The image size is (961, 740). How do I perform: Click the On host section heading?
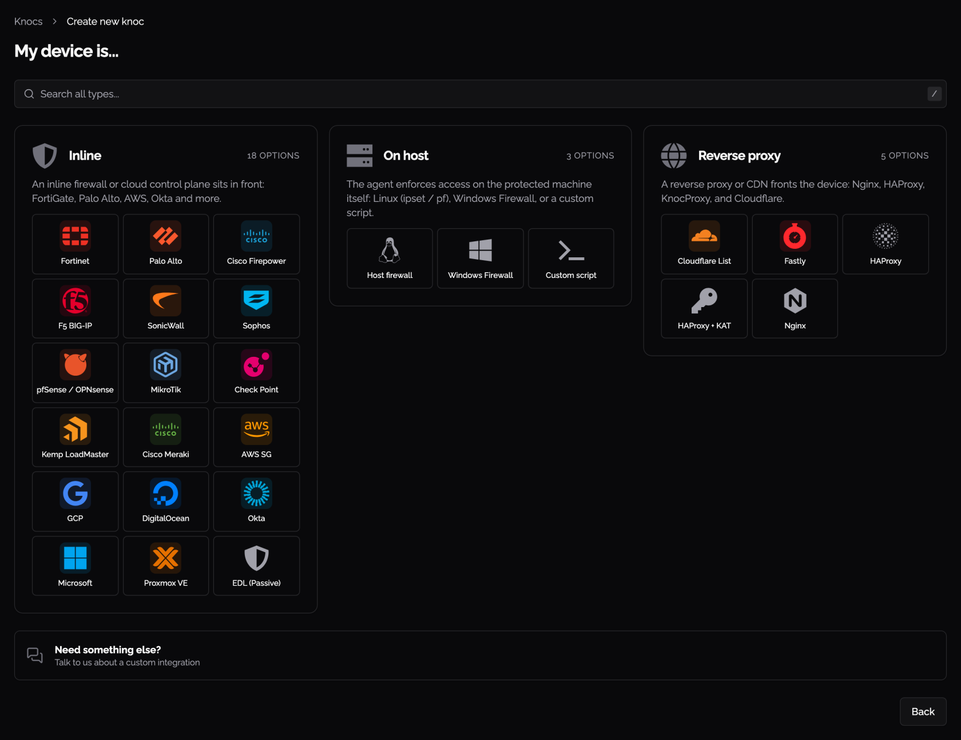tap(406, 156)
